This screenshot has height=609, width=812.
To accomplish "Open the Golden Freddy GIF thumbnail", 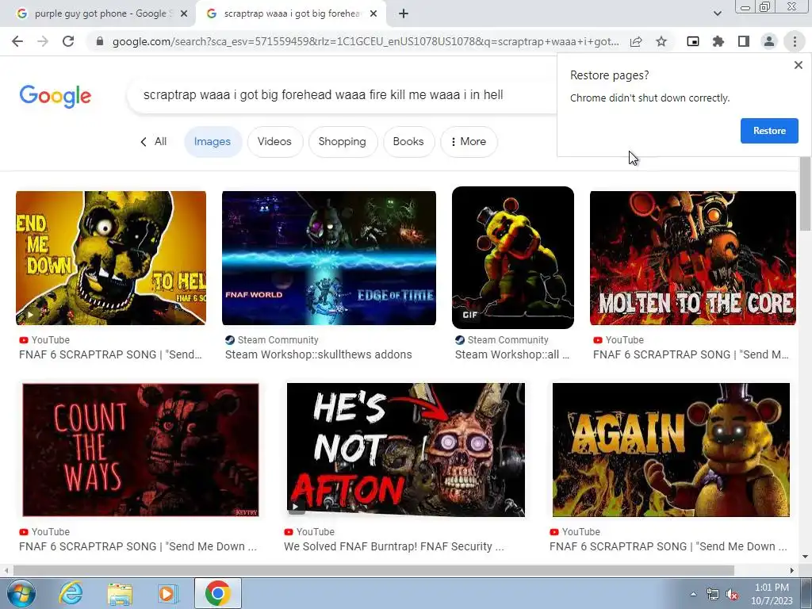I will [x=513, y=258].
